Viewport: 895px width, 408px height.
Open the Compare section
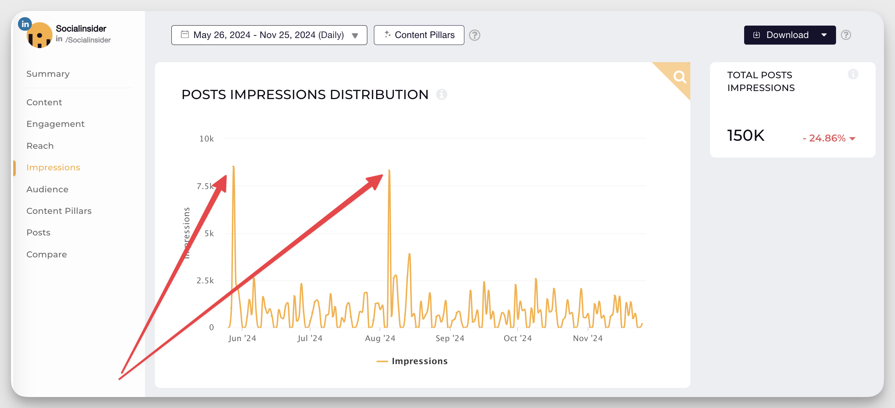[x=47, y=254]
